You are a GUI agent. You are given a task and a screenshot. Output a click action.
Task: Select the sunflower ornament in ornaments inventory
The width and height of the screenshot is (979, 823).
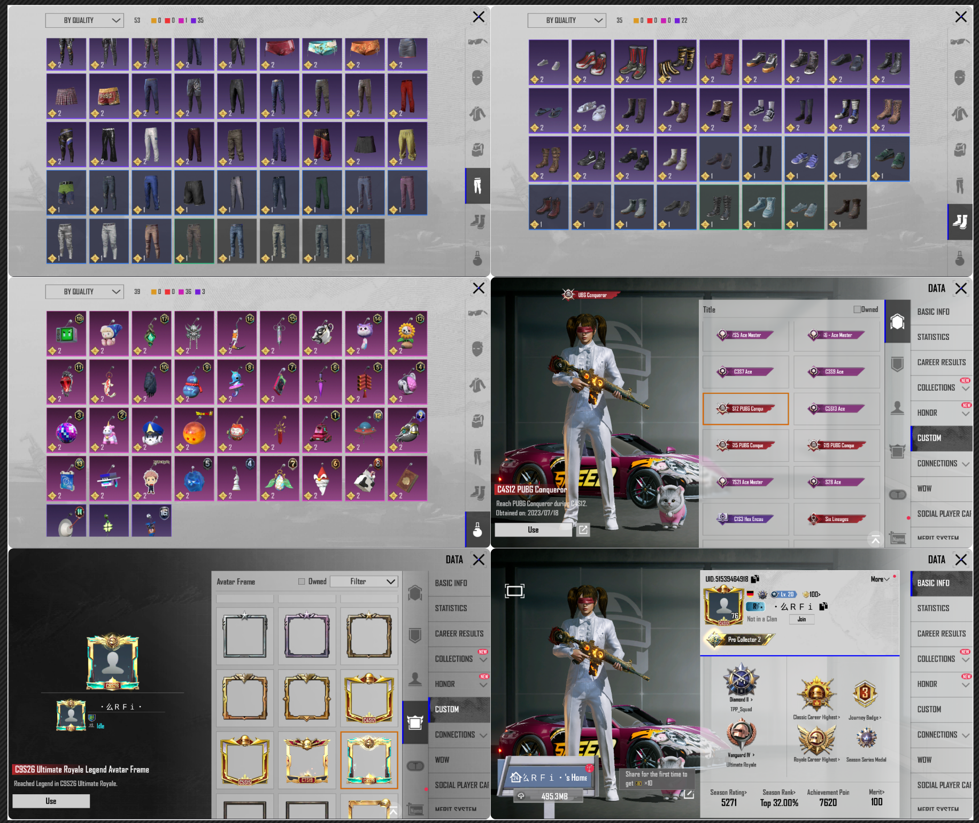point(407,333)
